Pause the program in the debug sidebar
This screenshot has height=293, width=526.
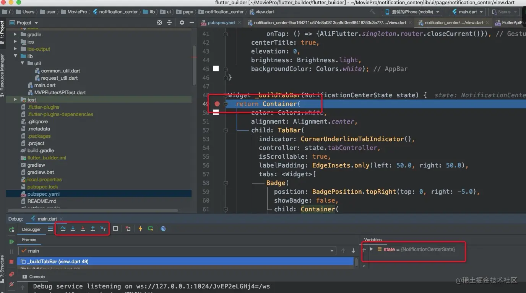coord(11,252)
